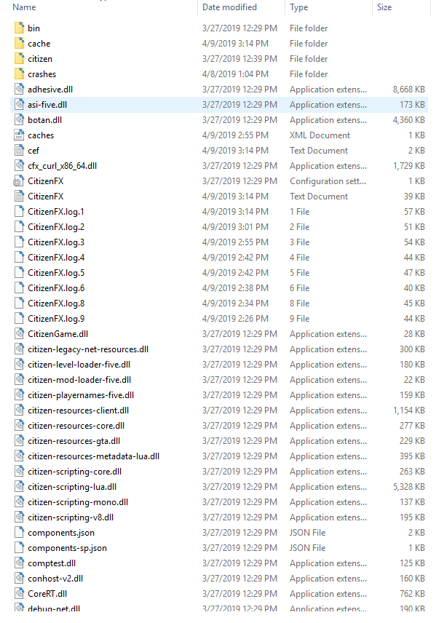Select the file name citizen-scripting-core.dll
The height and width of the screenshot is (623, 444).
point(75,472)
